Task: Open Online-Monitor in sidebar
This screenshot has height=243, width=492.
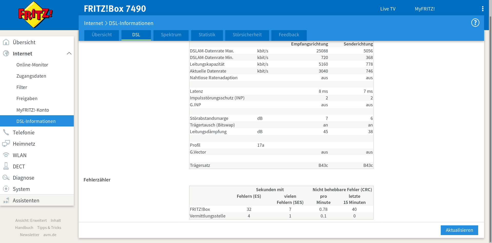Action: [x=32, y=65]
